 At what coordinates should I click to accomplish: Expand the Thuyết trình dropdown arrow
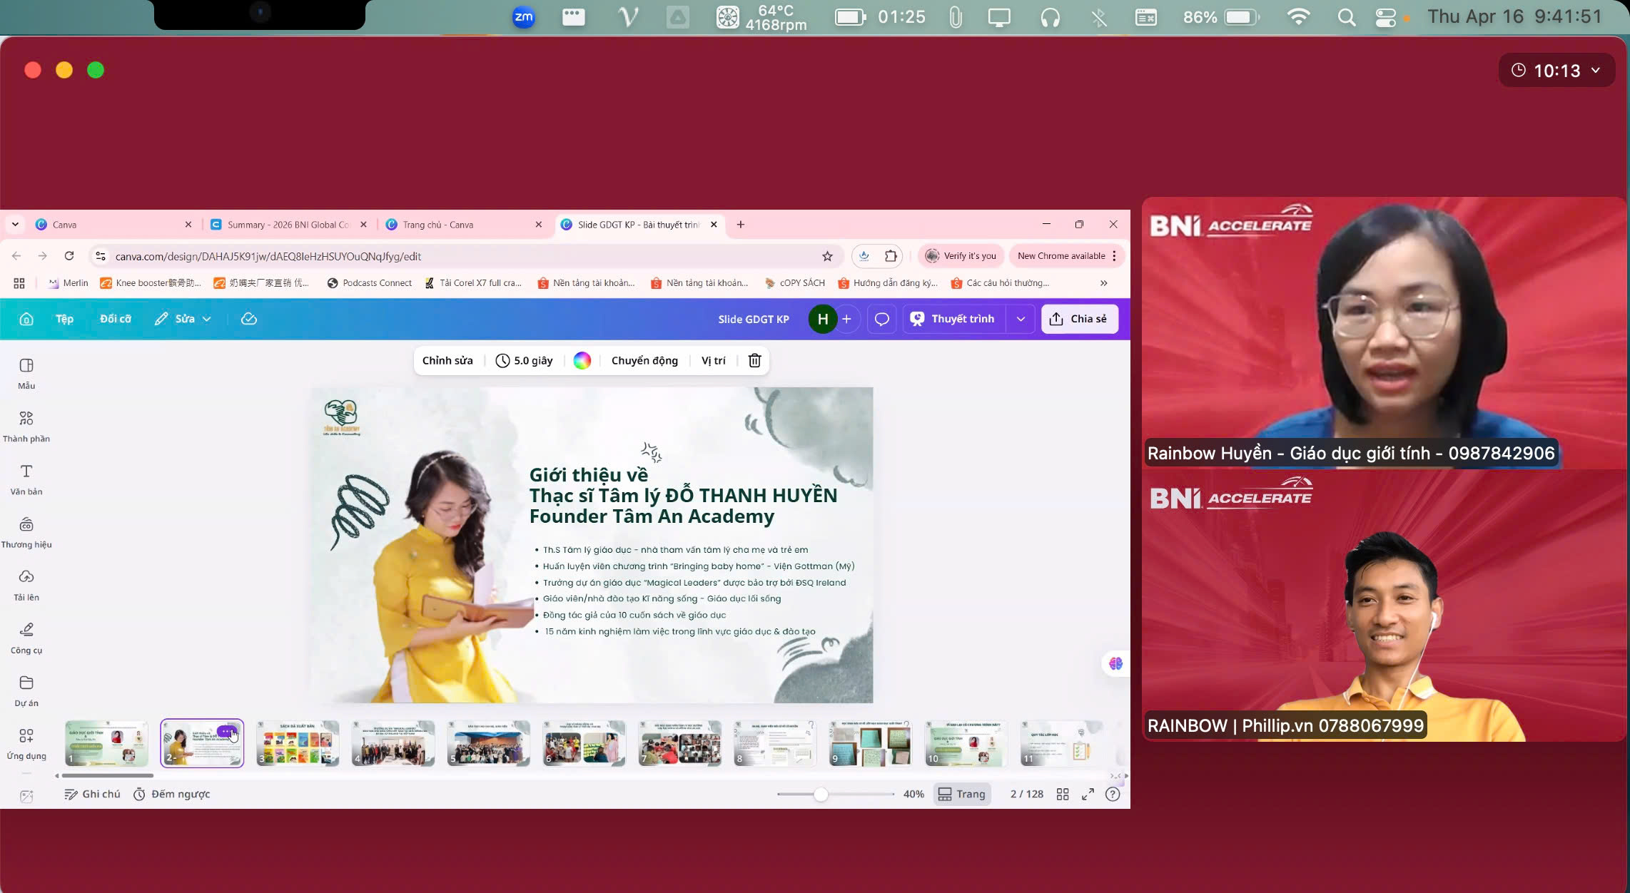[x=1021, y=319]
